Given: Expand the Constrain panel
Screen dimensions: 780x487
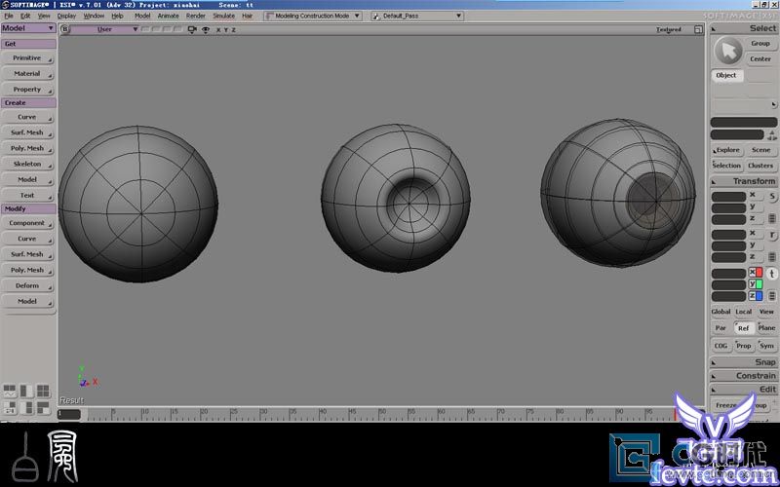Looking at the screenshot, I should click(x=744, y=376).
